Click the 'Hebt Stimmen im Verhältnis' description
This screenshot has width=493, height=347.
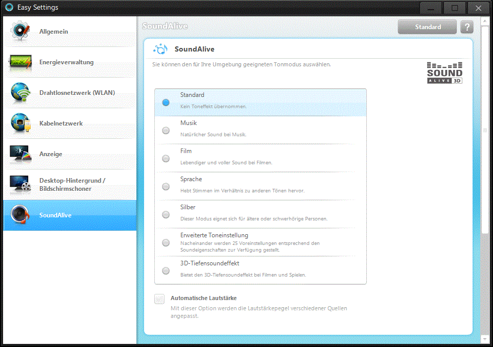pos(242,191)
